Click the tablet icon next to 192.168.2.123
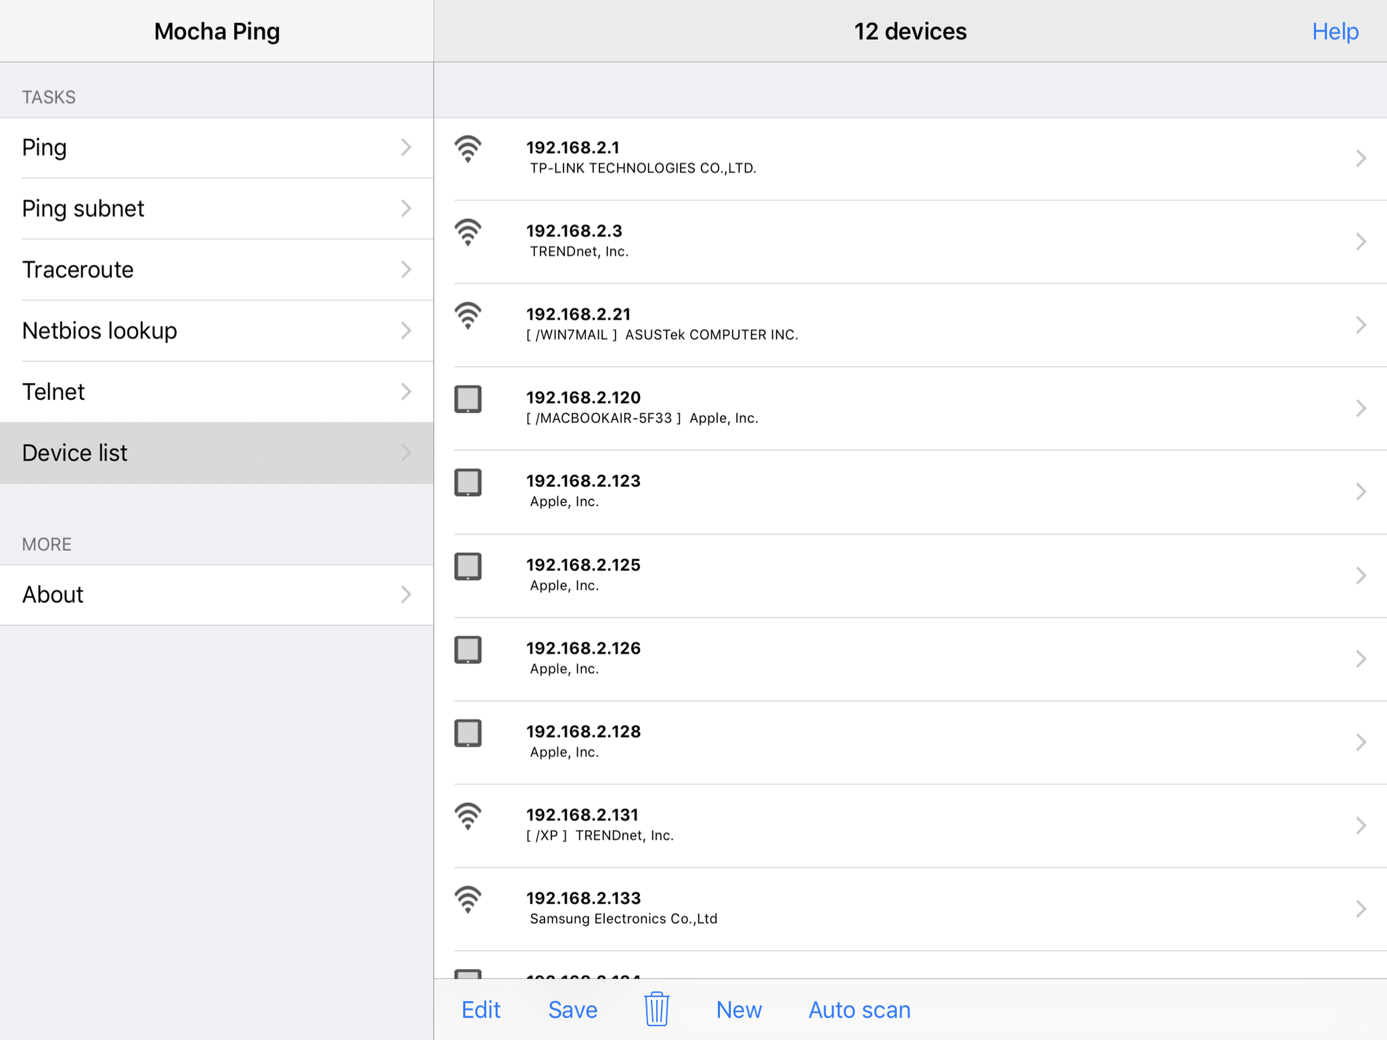 468,482
